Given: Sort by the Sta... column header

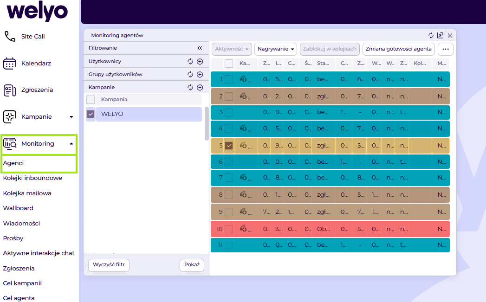Looking at the screenshot, I should coord(323,63).
